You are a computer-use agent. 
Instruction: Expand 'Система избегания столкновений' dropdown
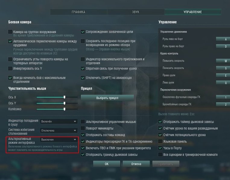click(59, 130)
